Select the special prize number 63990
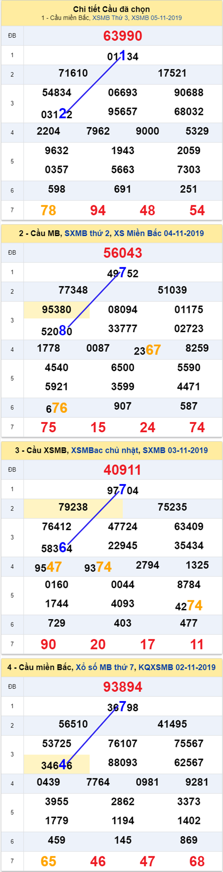Screen dimensions: 223x872 pos(123,36)
